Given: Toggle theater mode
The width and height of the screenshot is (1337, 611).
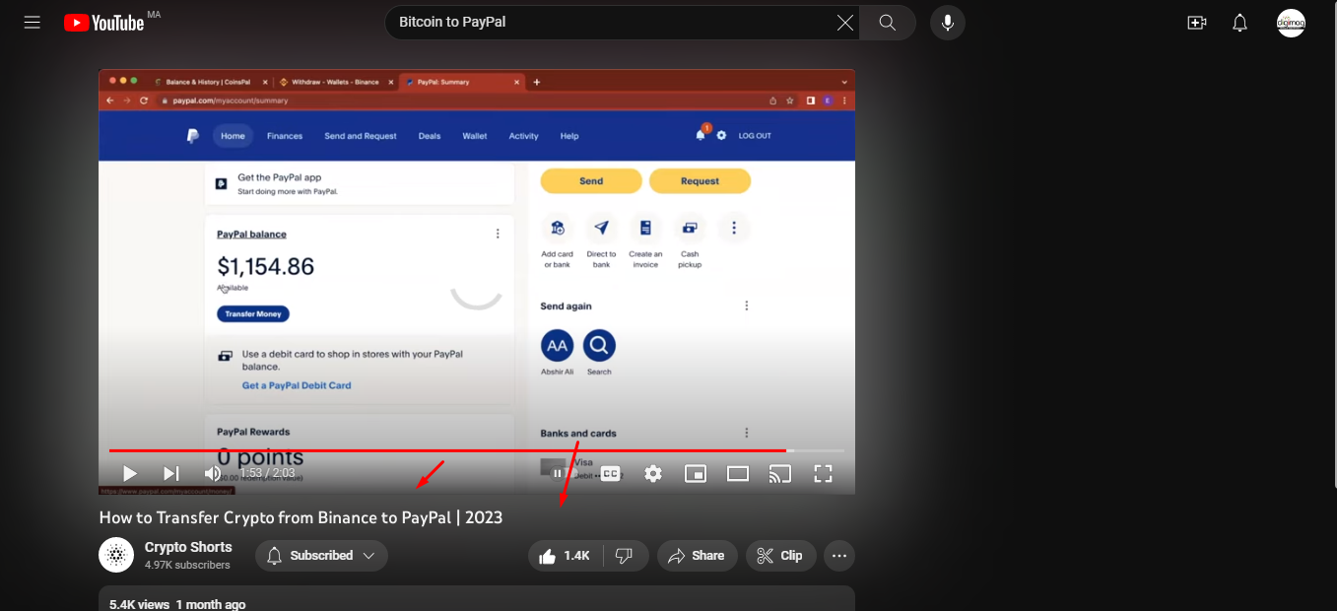Looking at the screenshot, I should [738, 474].
